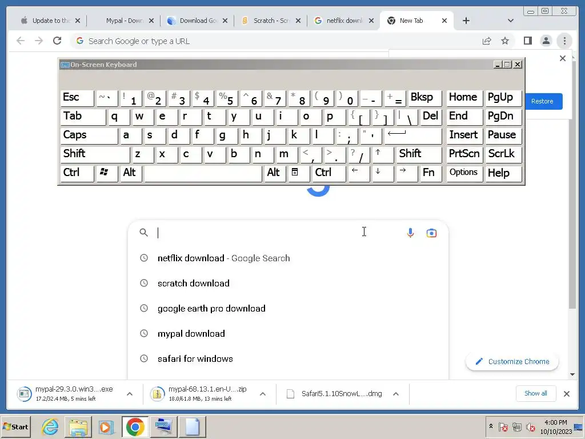Click Help on the on-screen keyboard
Screen dimensions: 585x439
coord(503,173)
